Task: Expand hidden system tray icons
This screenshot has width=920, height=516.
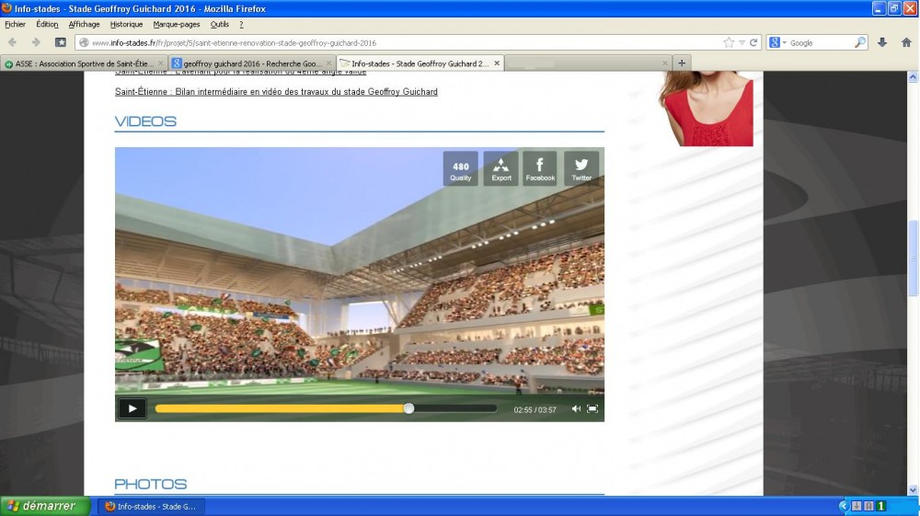Action: (843, 506)
